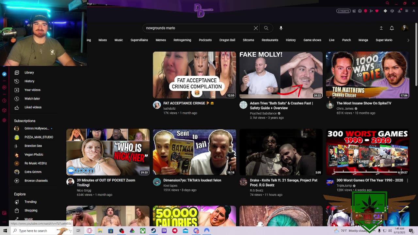Open the Opera sidebar settings gear
The width and height of the screenshot is (418, 235).
coord(4,120)
